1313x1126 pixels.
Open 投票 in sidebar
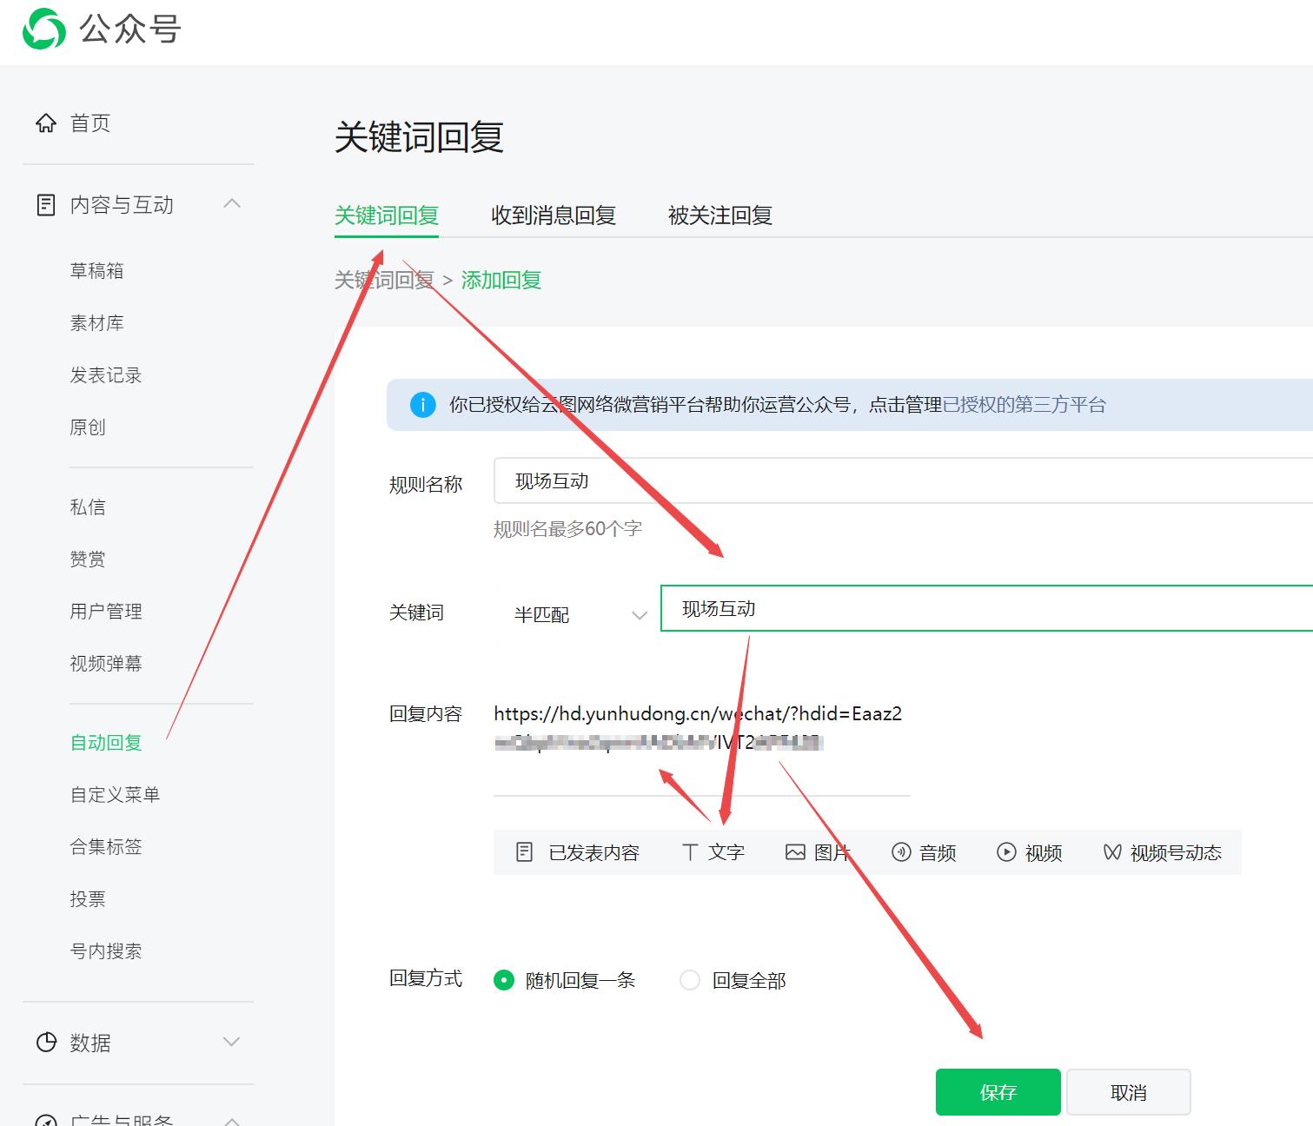pos(88,899)
